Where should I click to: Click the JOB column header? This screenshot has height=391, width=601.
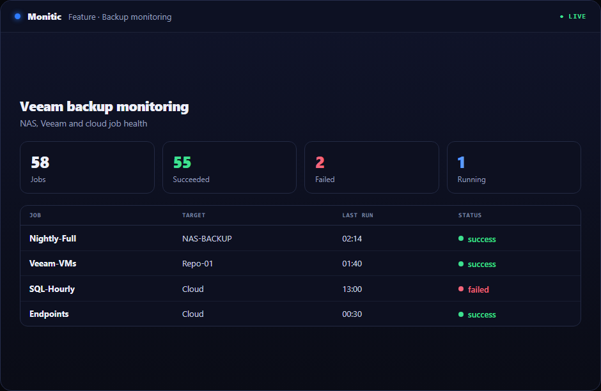35,215
